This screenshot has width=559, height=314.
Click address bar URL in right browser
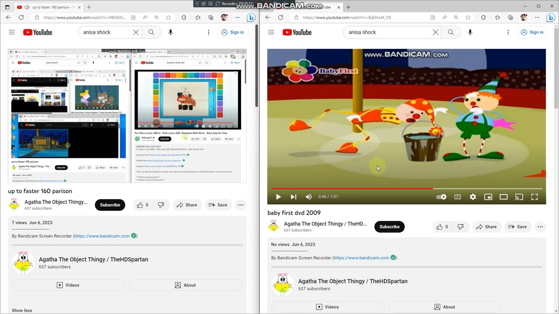[x=347, y=17]
